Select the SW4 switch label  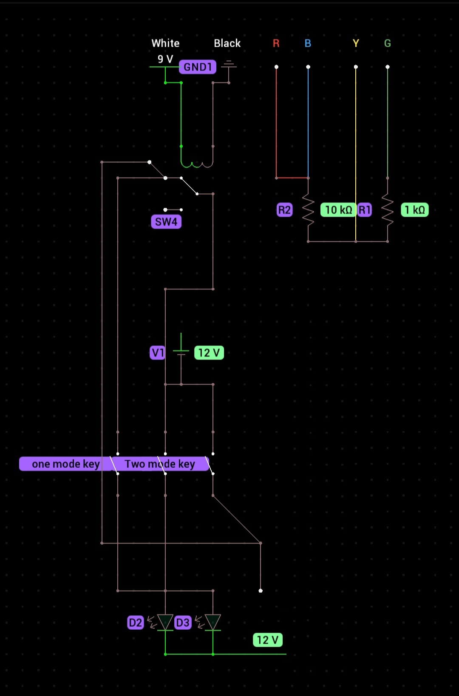(x=166, y=222)
